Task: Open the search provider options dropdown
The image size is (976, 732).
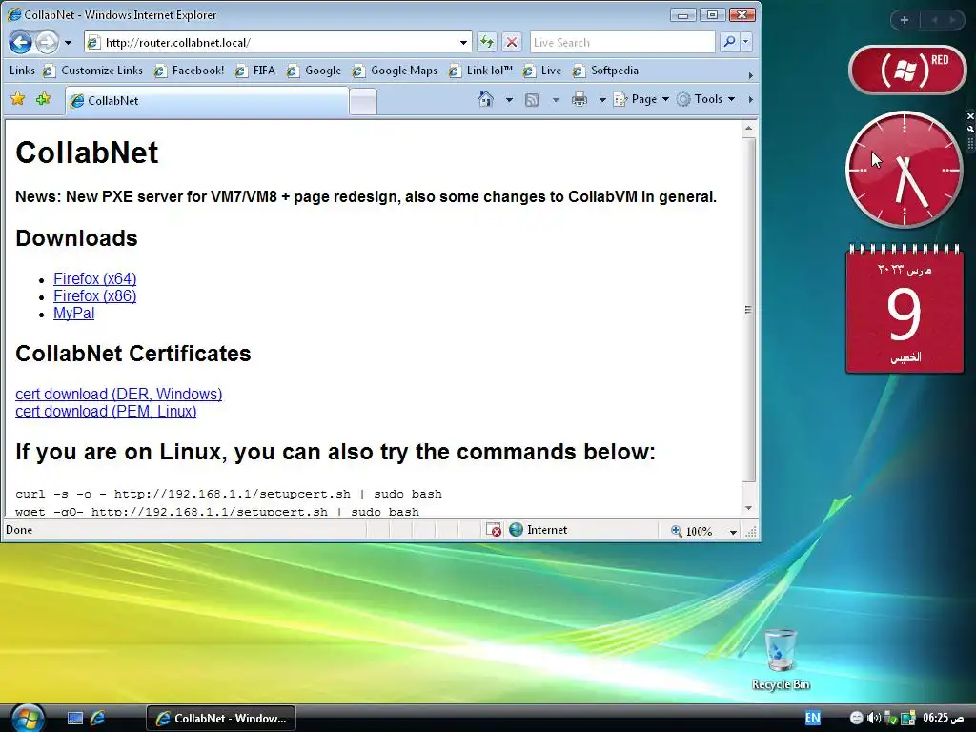Action: click(x=745, y=42)
